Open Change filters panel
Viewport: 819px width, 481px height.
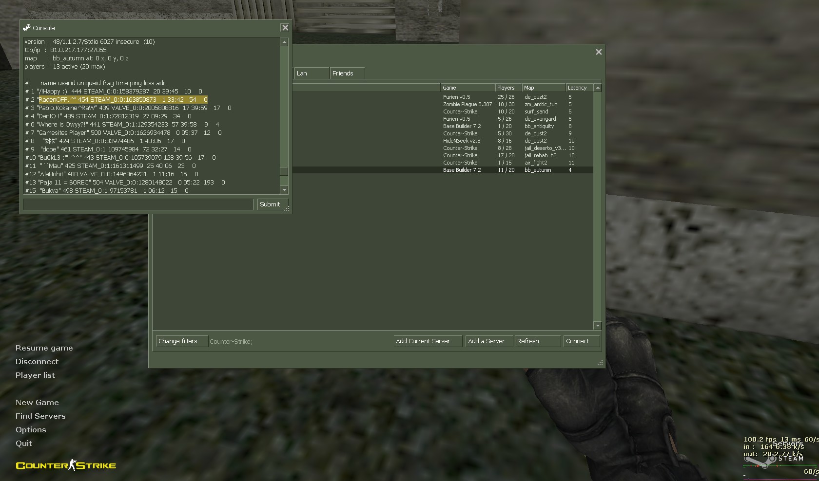tap(181, 341)
